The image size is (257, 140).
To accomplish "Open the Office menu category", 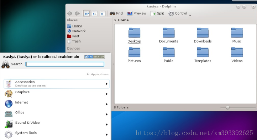I will point(56,114).
